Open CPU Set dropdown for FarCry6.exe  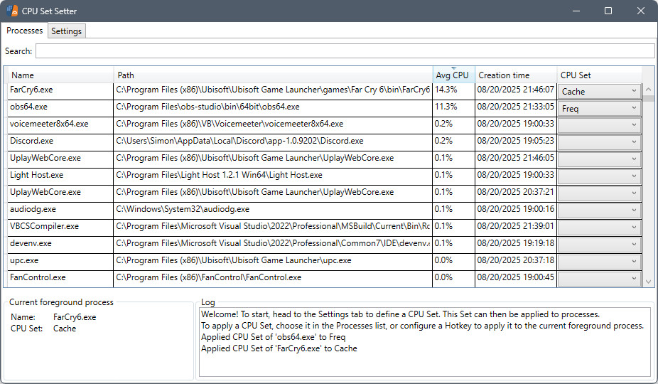pyautogui.click(x=599, y=91)
